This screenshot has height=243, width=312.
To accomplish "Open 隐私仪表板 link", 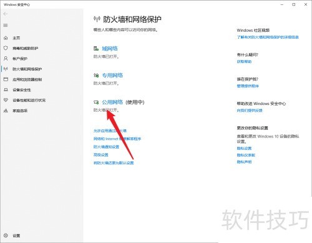I will pos(246,155).
